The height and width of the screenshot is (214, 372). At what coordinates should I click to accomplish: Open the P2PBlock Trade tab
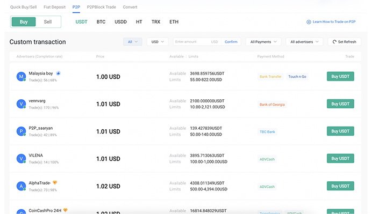101,7
